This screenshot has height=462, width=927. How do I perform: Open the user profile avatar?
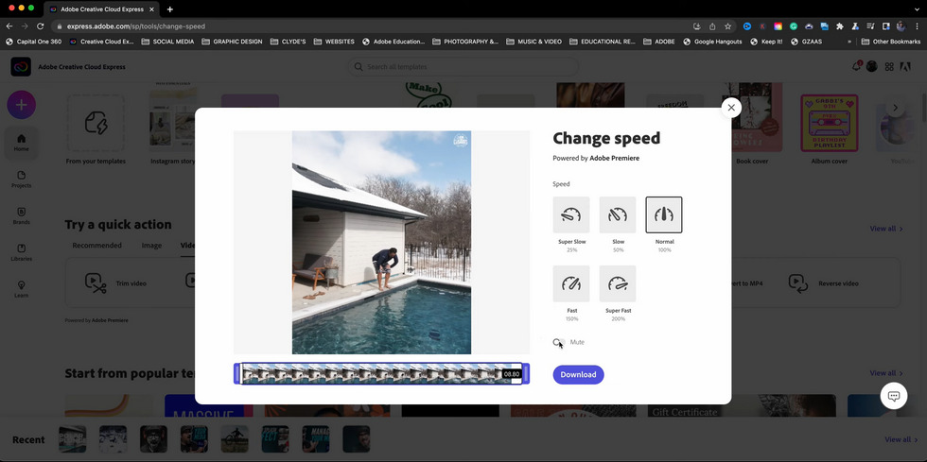click(871, 67)
